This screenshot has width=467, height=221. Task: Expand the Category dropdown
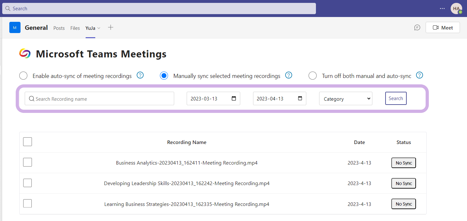[x=345, y=99]
